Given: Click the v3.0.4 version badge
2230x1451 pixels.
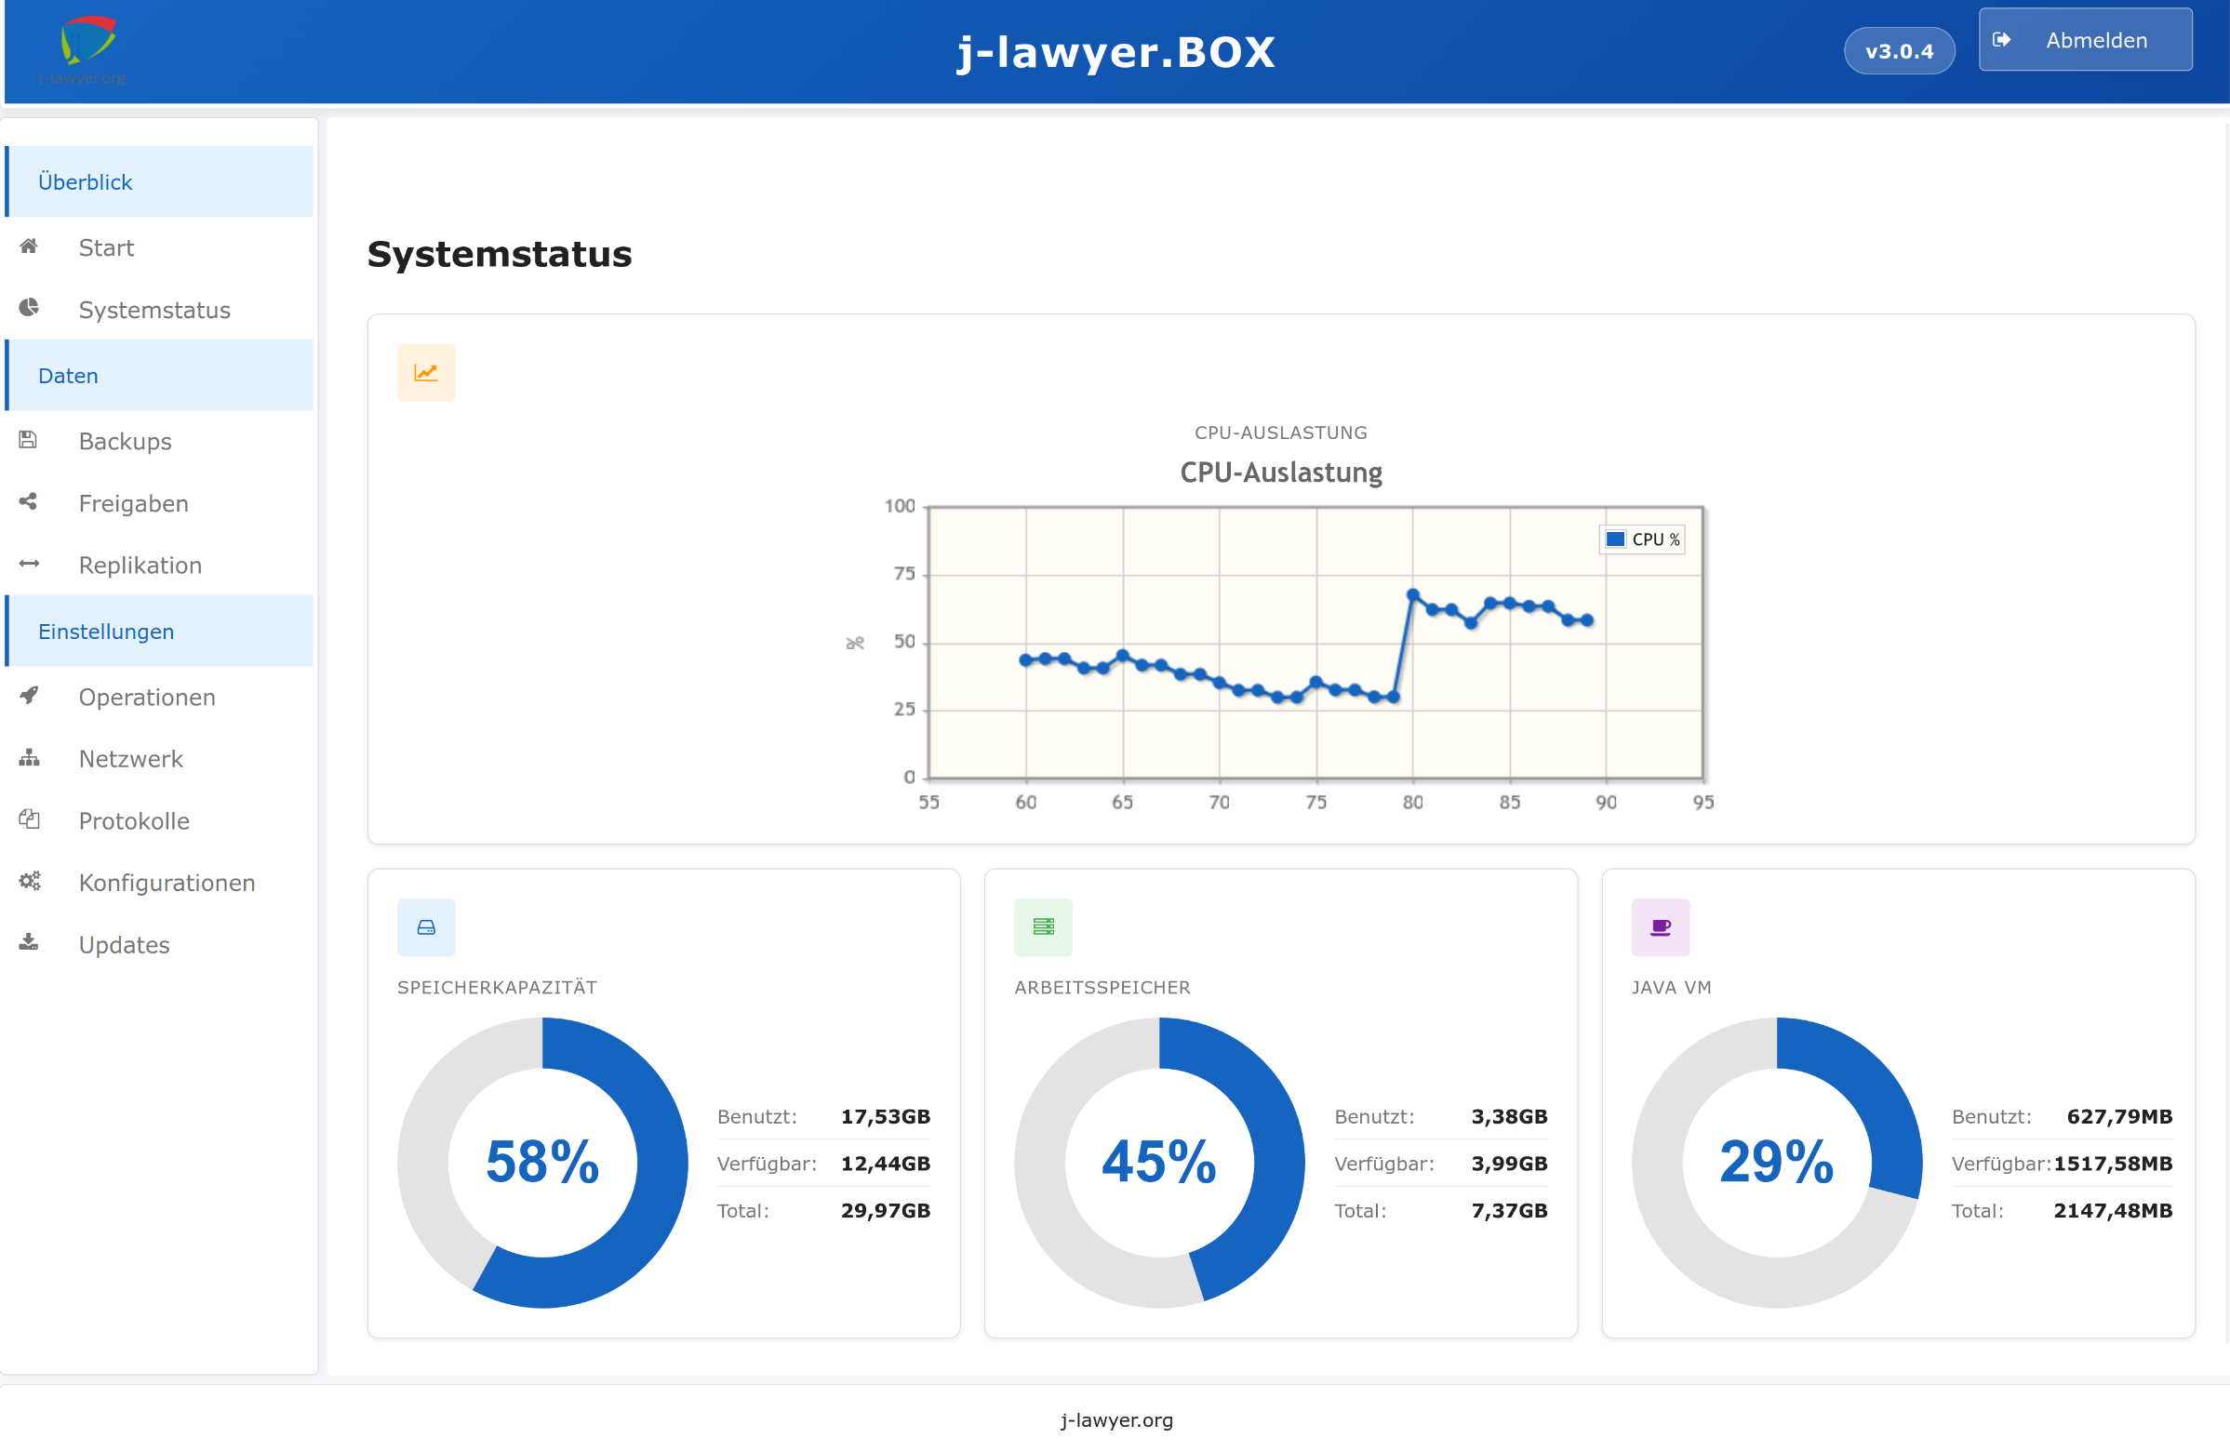Looking at the screenshot, I should (x=1898, y=50).
